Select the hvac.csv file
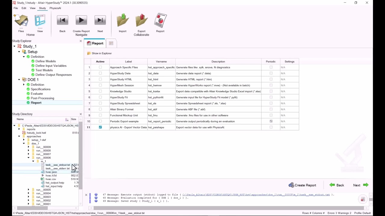Viewport: 385px width, 216px height. pos(51,179)
